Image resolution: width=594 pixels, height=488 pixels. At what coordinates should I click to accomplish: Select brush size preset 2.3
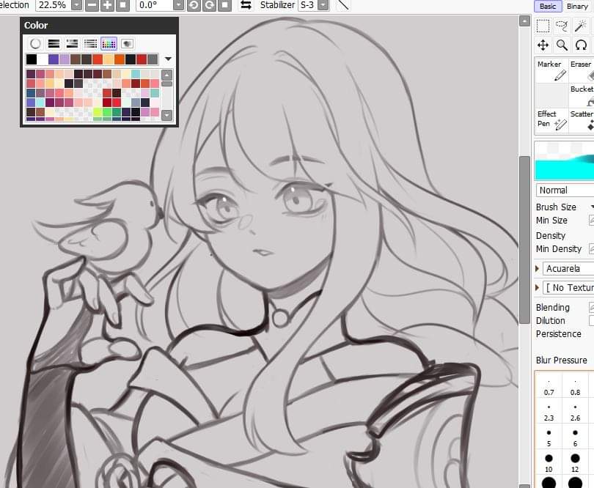[549, 413]
